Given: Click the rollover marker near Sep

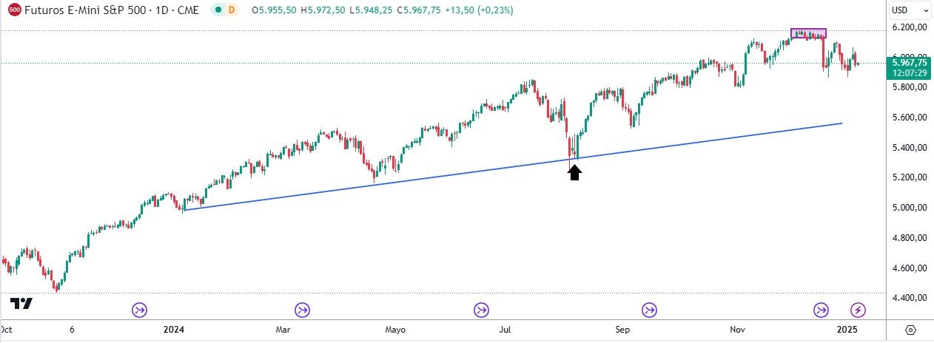Looking at the screenshot, I should (649, 310).
